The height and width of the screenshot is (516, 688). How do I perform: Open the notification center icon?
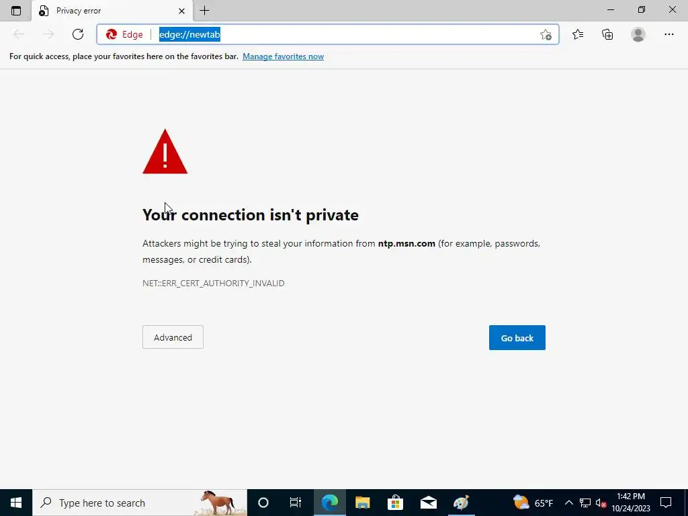pyautogui.click(x=666, y=503)
